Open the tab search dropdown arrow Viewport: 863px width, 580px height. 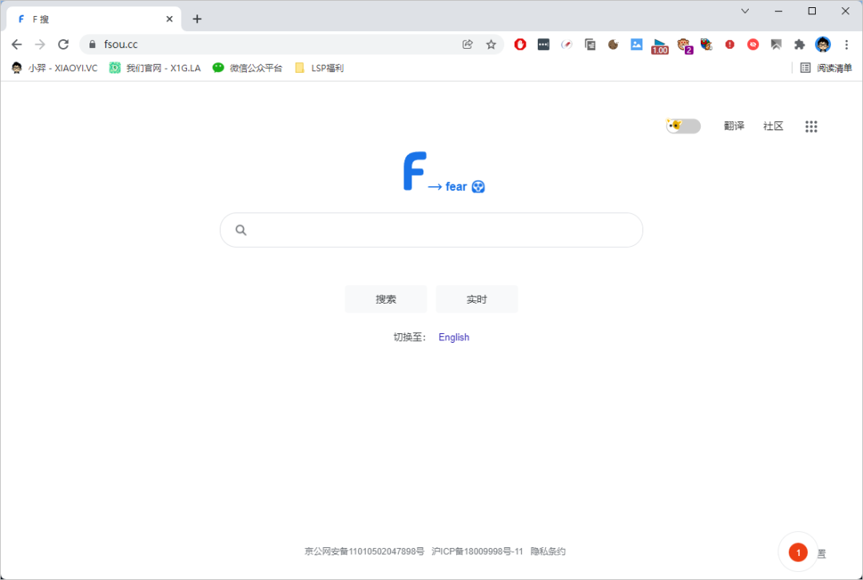coord(745,11)
